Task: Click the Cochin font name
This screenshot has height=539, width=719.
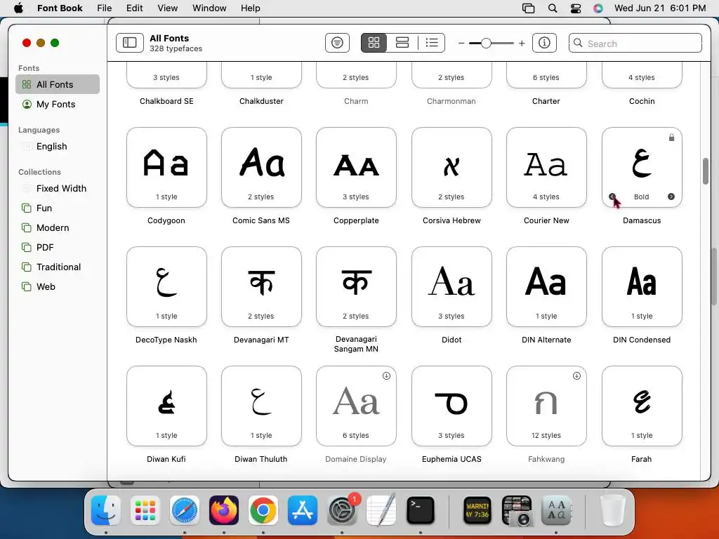Action: pos(642,101)
